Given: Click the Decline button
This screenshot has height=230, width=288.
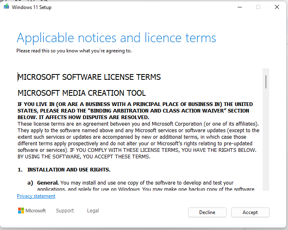Looking at the screenshot, I should tap(207, 212).
